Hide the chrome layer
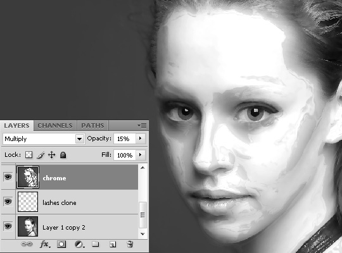 pos(8,176)
